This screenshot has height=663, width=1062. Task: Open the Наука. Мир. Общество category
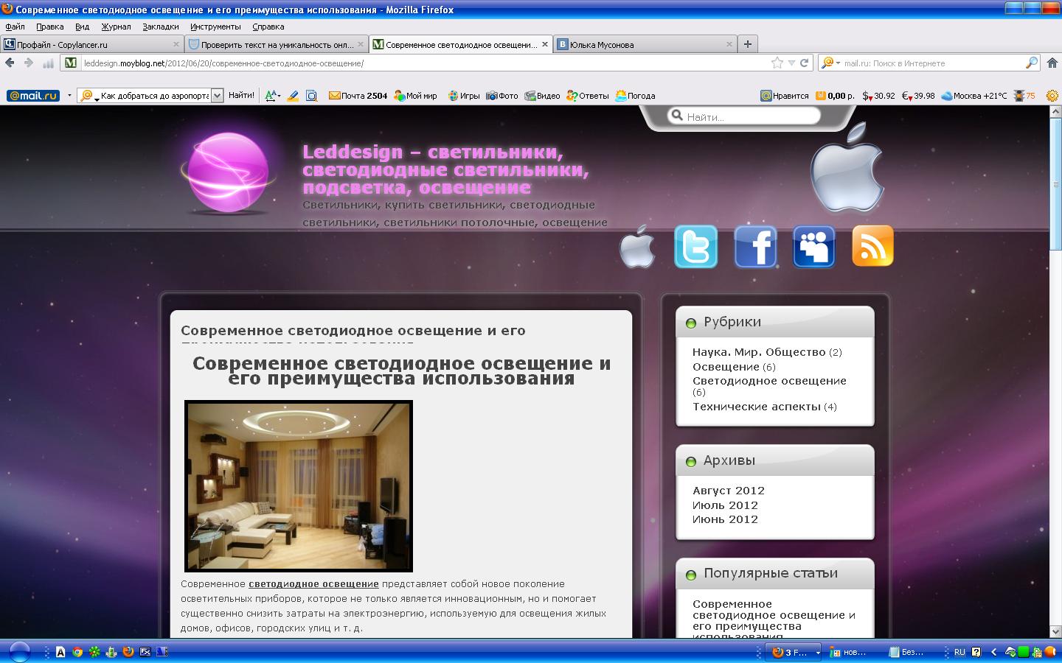[759, 352]
